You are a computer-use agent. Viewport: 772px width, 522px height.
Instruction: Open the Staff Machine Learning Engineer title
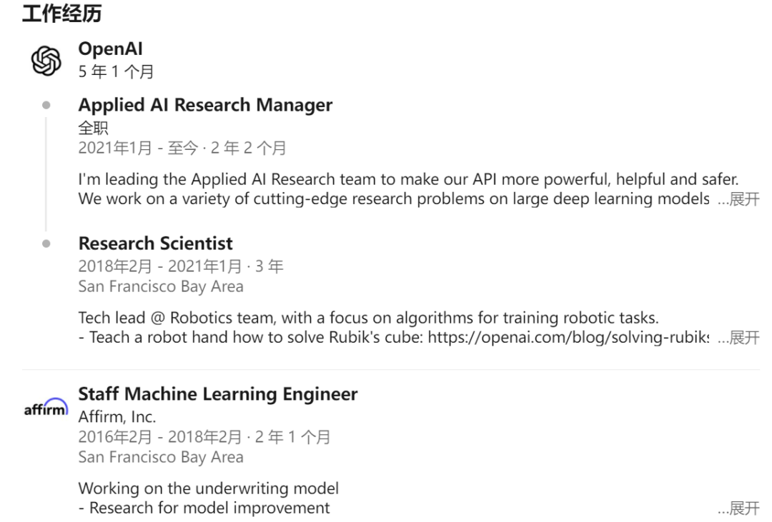pyautogui.click(x=218, y=394)
